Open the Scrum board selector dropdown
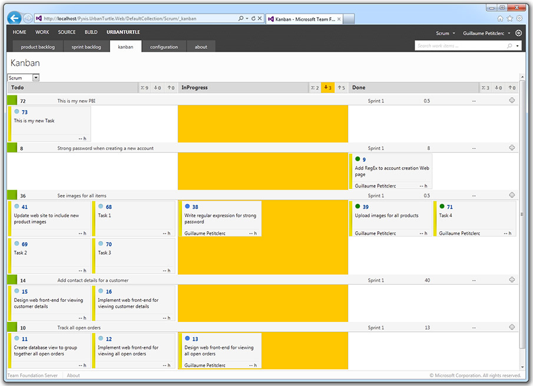Screen dimensions: 533x386 [x=22, y=77]
